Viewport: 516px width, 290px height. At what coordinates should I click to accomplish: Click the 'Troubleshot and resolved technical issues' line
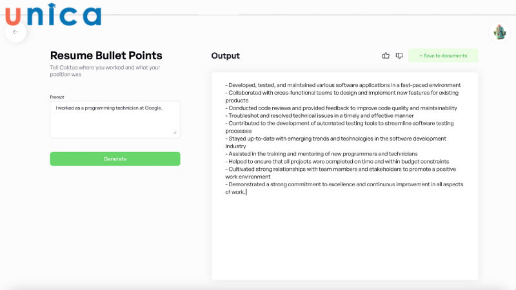point(328,115)
